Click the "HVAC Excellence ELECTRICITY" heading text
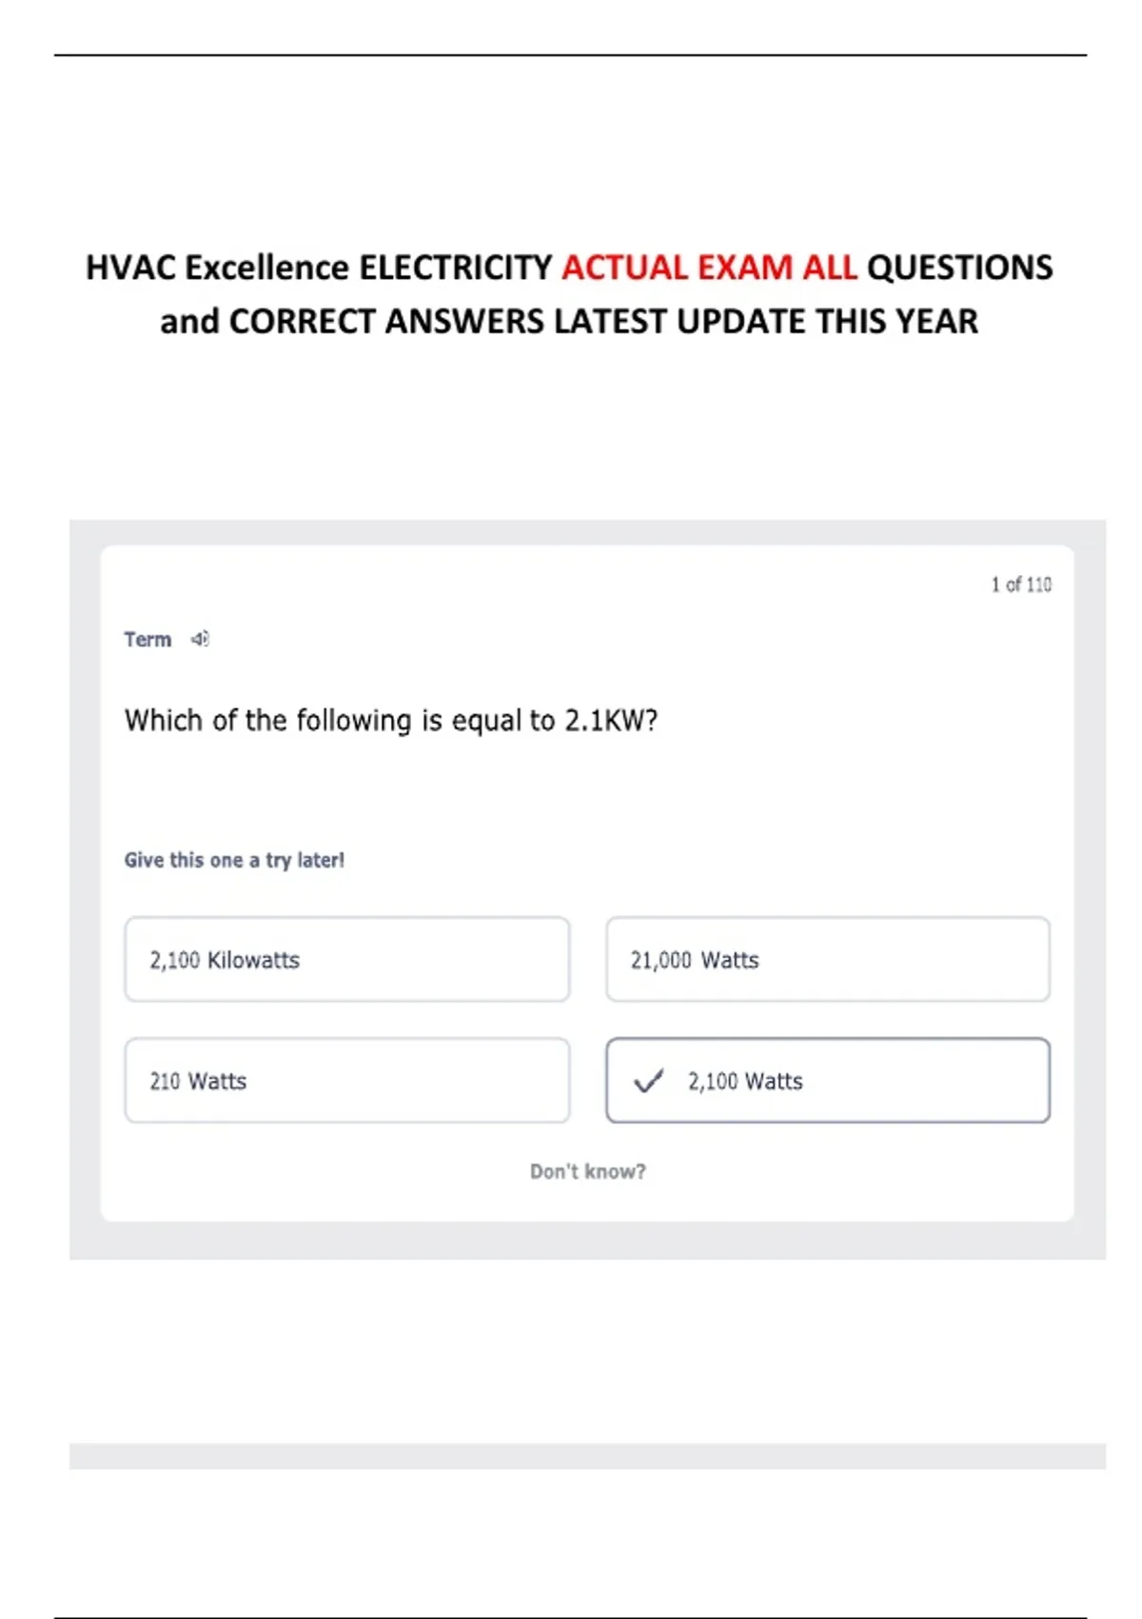 pos(319,268)
